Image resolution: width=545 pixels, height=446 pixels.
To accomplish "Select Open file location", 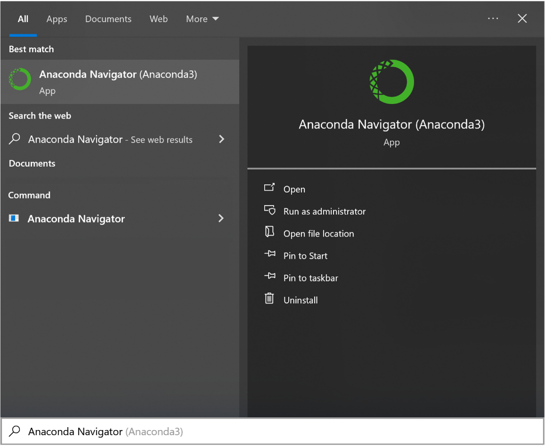I will coord(319,234).
